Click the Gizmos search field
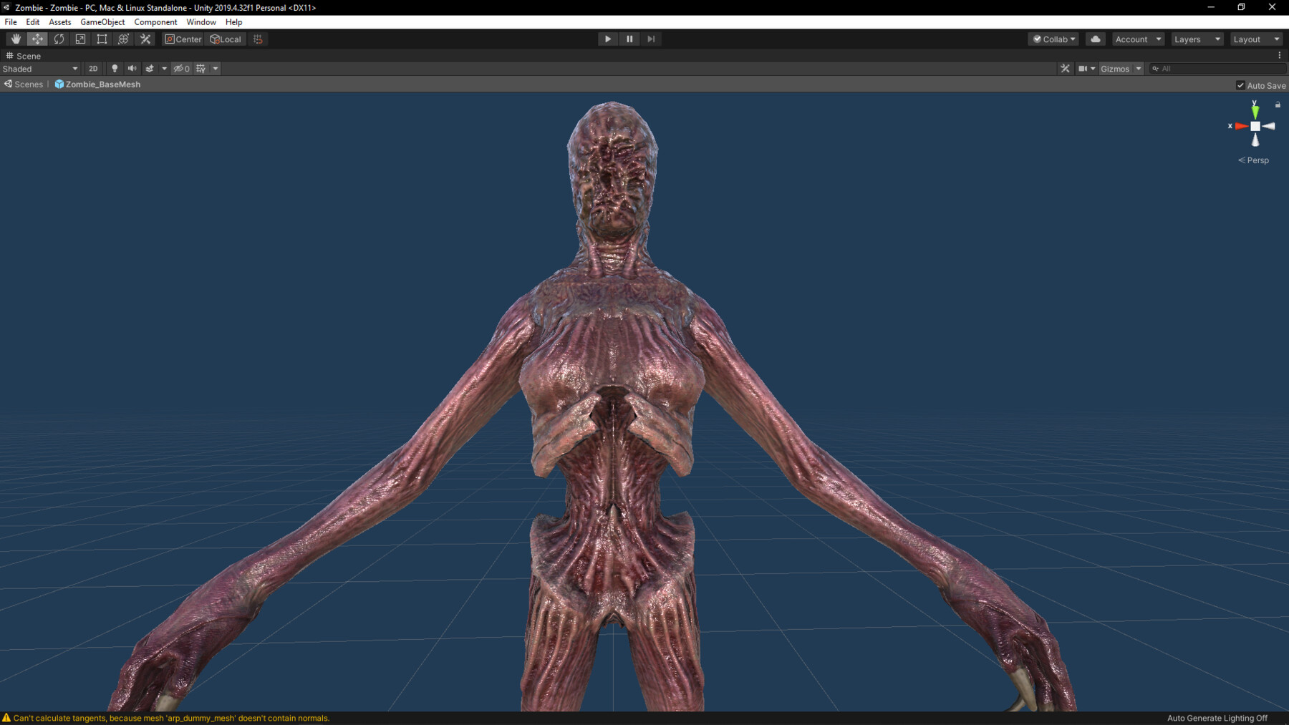 point(1217,68)
